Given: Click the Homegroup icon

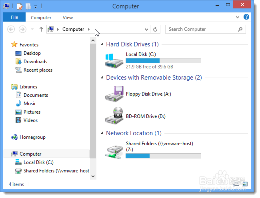Looking at the screenshot, I should point(14,137).
